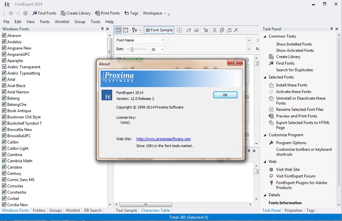This screenshot has width=342, height=221.
Task: Switch to the Characters Table tab
Action: coord(155,210)
